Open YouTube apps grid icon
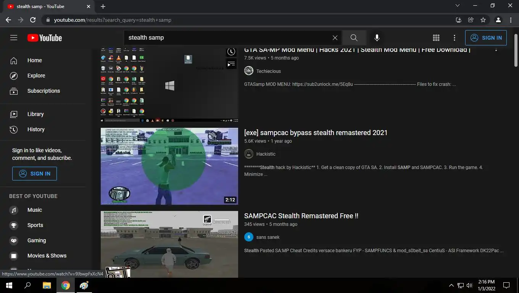 pyautogui.click(x=436, y=38)
